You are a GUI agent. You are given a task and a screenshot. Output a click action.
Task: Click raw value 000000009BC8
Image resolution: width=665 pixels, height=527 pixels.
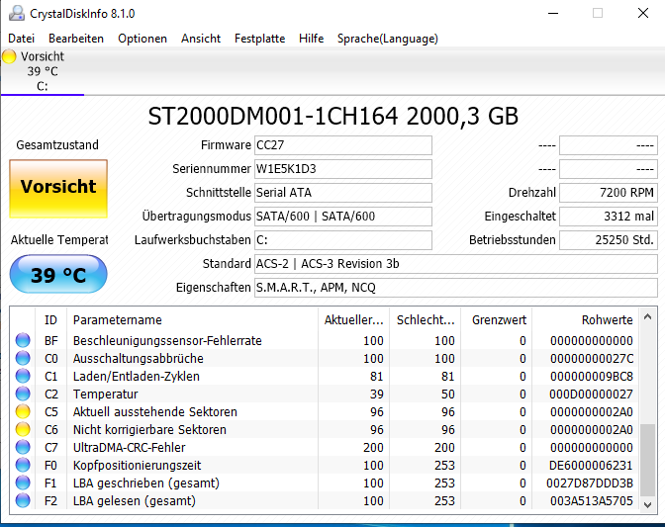[592, 376]
